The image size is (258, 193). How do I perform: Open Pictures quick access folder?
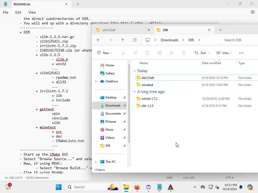pos(111,122)
